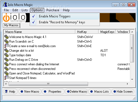Open the Edit menu

pos(15,10)
